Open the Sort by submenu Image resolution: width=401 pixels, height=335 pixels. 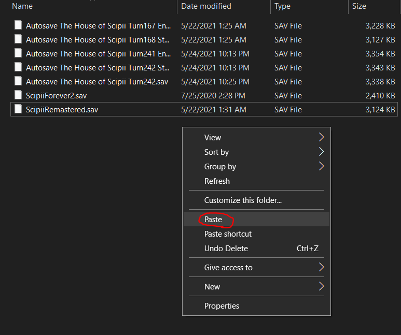coord(216,152)
